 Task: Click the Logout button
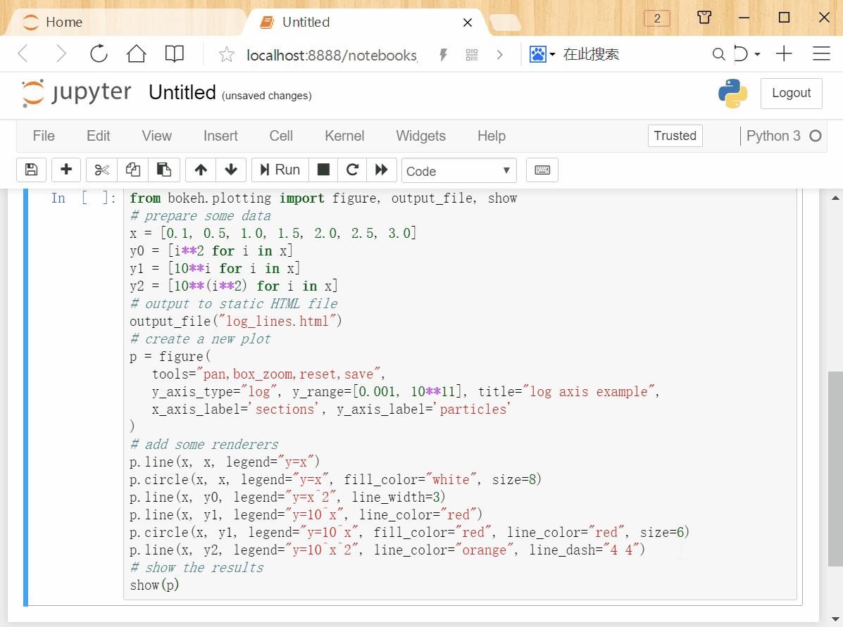[x=791, y=94]
